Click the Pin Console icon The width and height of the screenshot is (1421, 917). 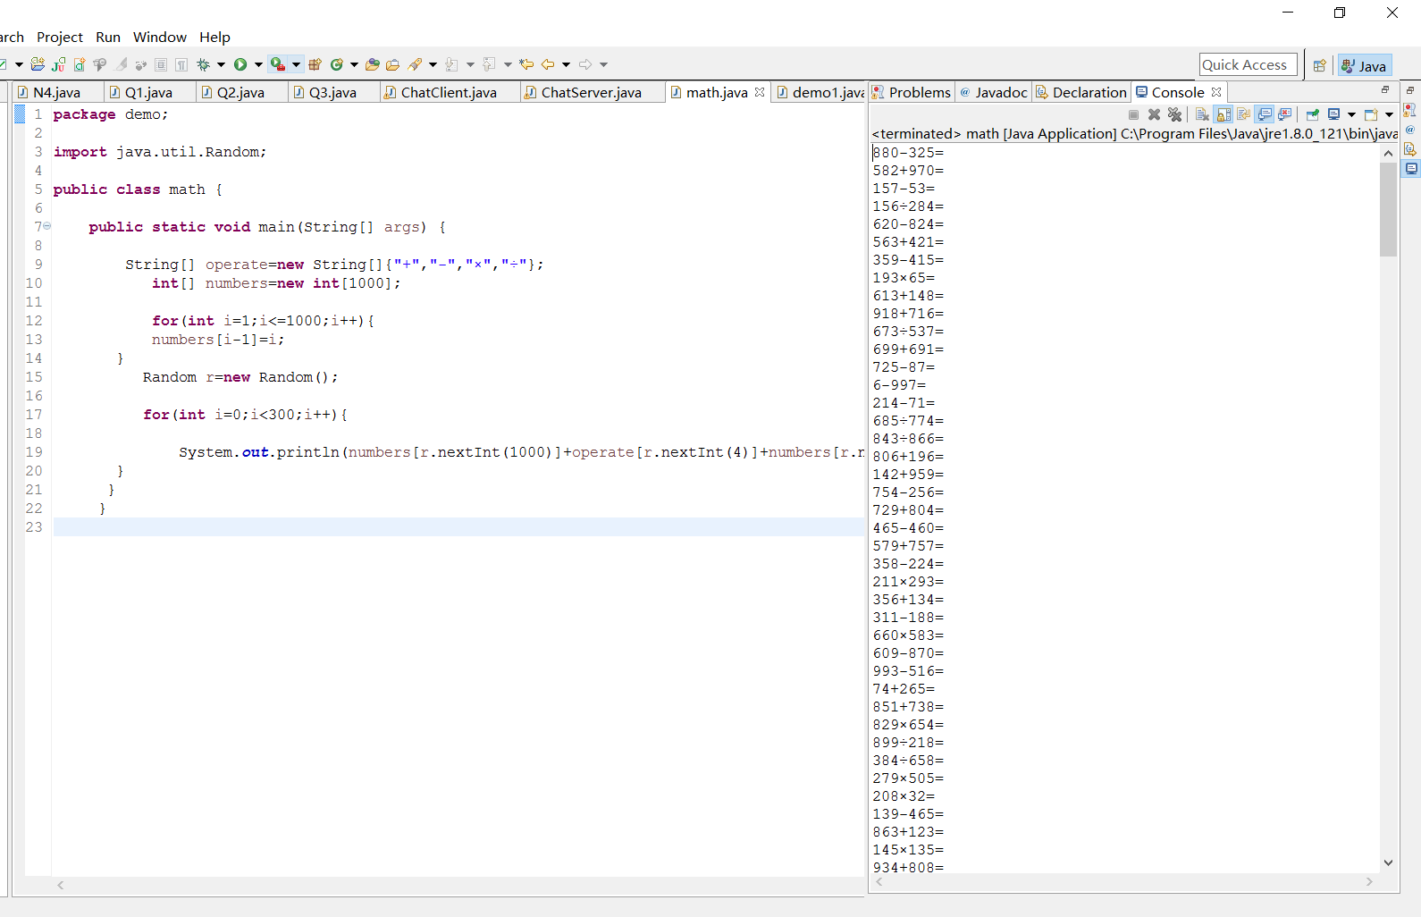point(1312,114)
